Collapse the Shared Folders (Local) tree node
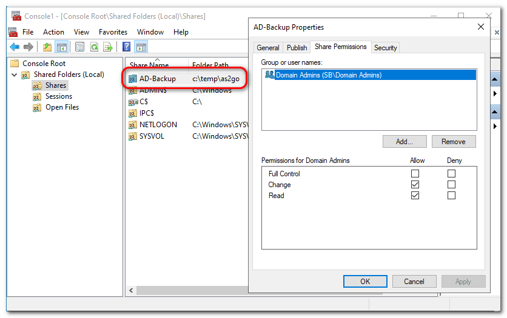The width and height of the screenshot is (507, 318). (14, 75)
